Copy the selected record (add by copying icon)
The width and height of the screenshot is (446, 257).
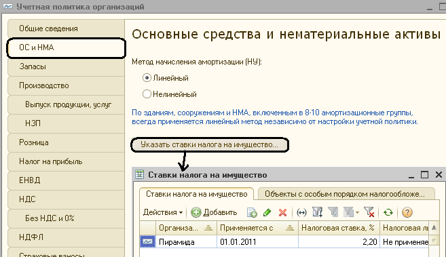point(252,212)
